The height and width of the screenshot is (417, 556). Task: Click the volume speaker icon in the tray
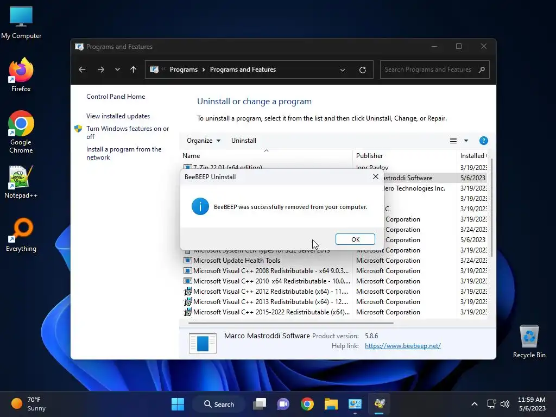(504, 404)
